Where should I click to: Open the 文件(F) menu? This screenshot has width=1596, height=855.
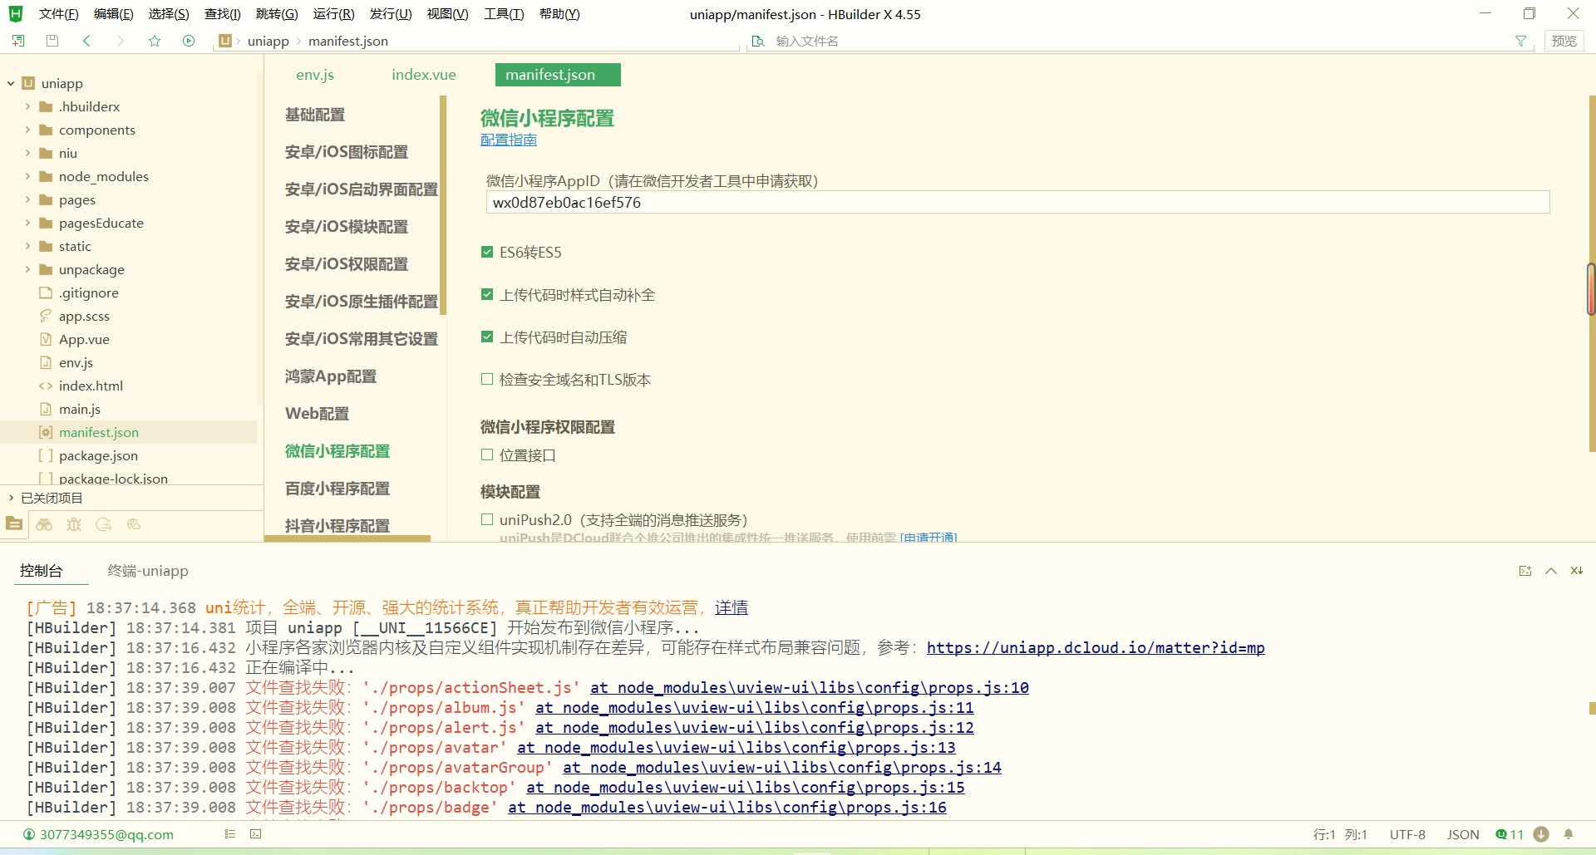point(58,14)
